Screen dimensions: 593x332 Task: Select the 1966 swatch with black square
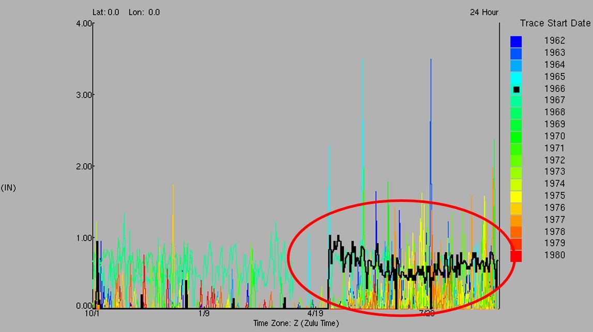pos(516,89)
